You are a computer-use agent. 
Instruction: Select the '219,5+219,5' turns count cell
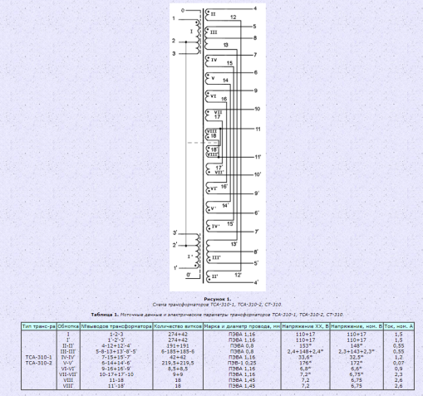[178, 363]
